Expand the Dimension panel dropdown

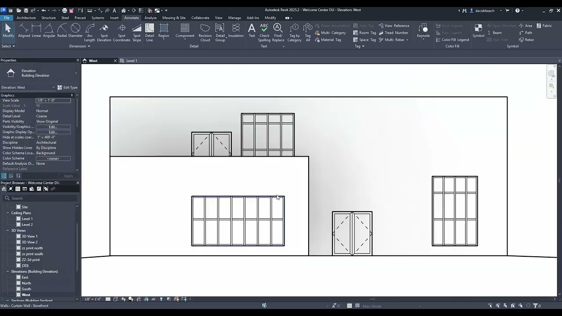click(x=79, y=46)
